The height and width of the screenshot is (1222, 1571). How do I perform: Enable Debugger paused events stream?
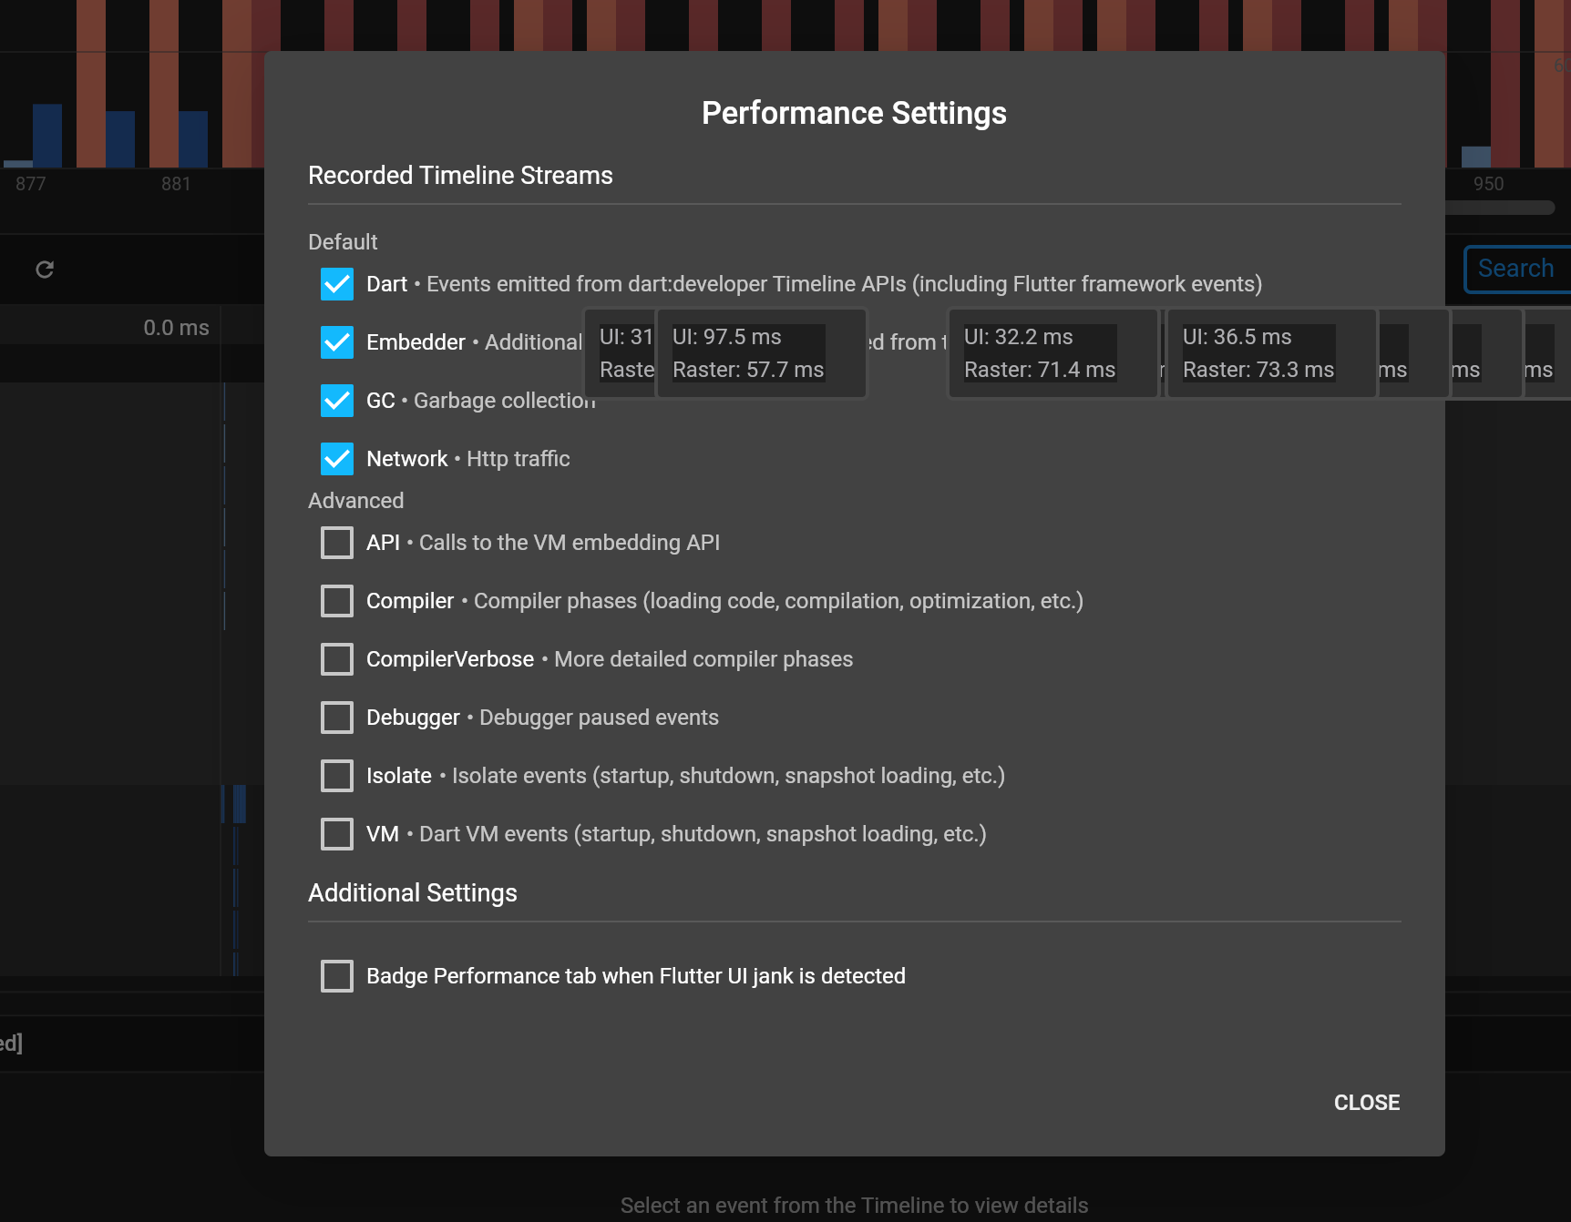(x=336, y=717)
